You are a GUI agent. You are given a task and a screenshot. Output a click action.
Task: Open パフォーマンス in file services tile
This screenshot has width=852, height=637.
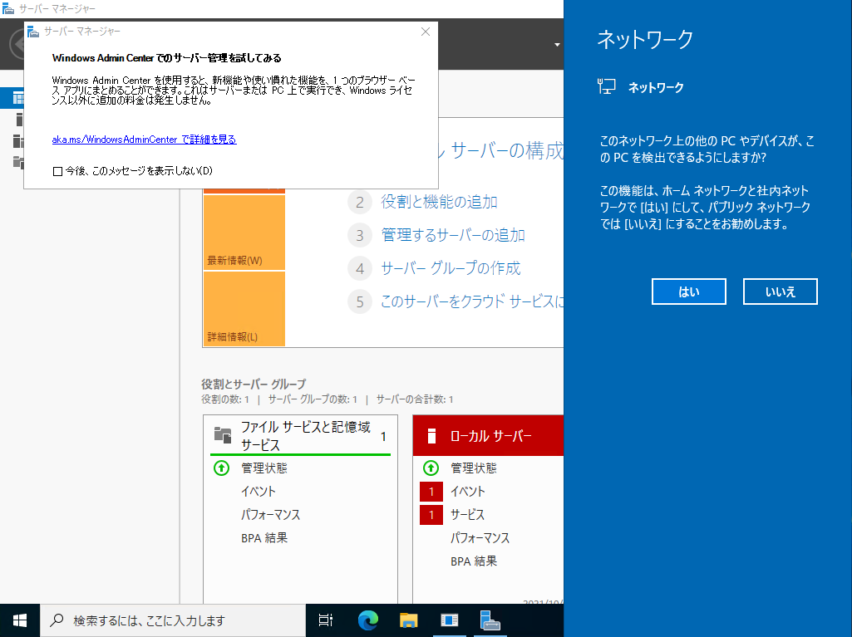point(270,515)
